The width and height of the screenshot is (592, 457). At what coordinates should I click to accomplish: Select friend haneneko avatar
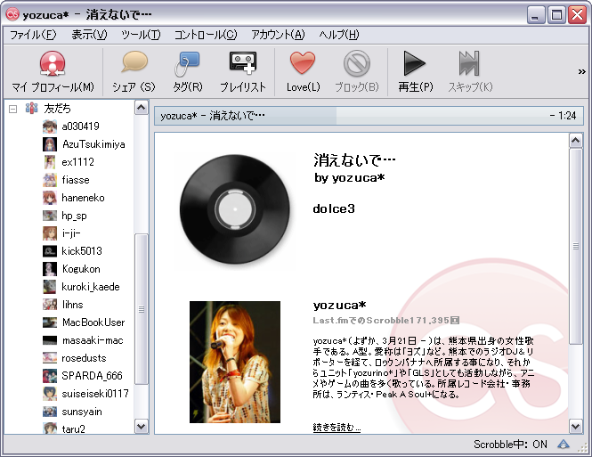(x=50, y=198)
